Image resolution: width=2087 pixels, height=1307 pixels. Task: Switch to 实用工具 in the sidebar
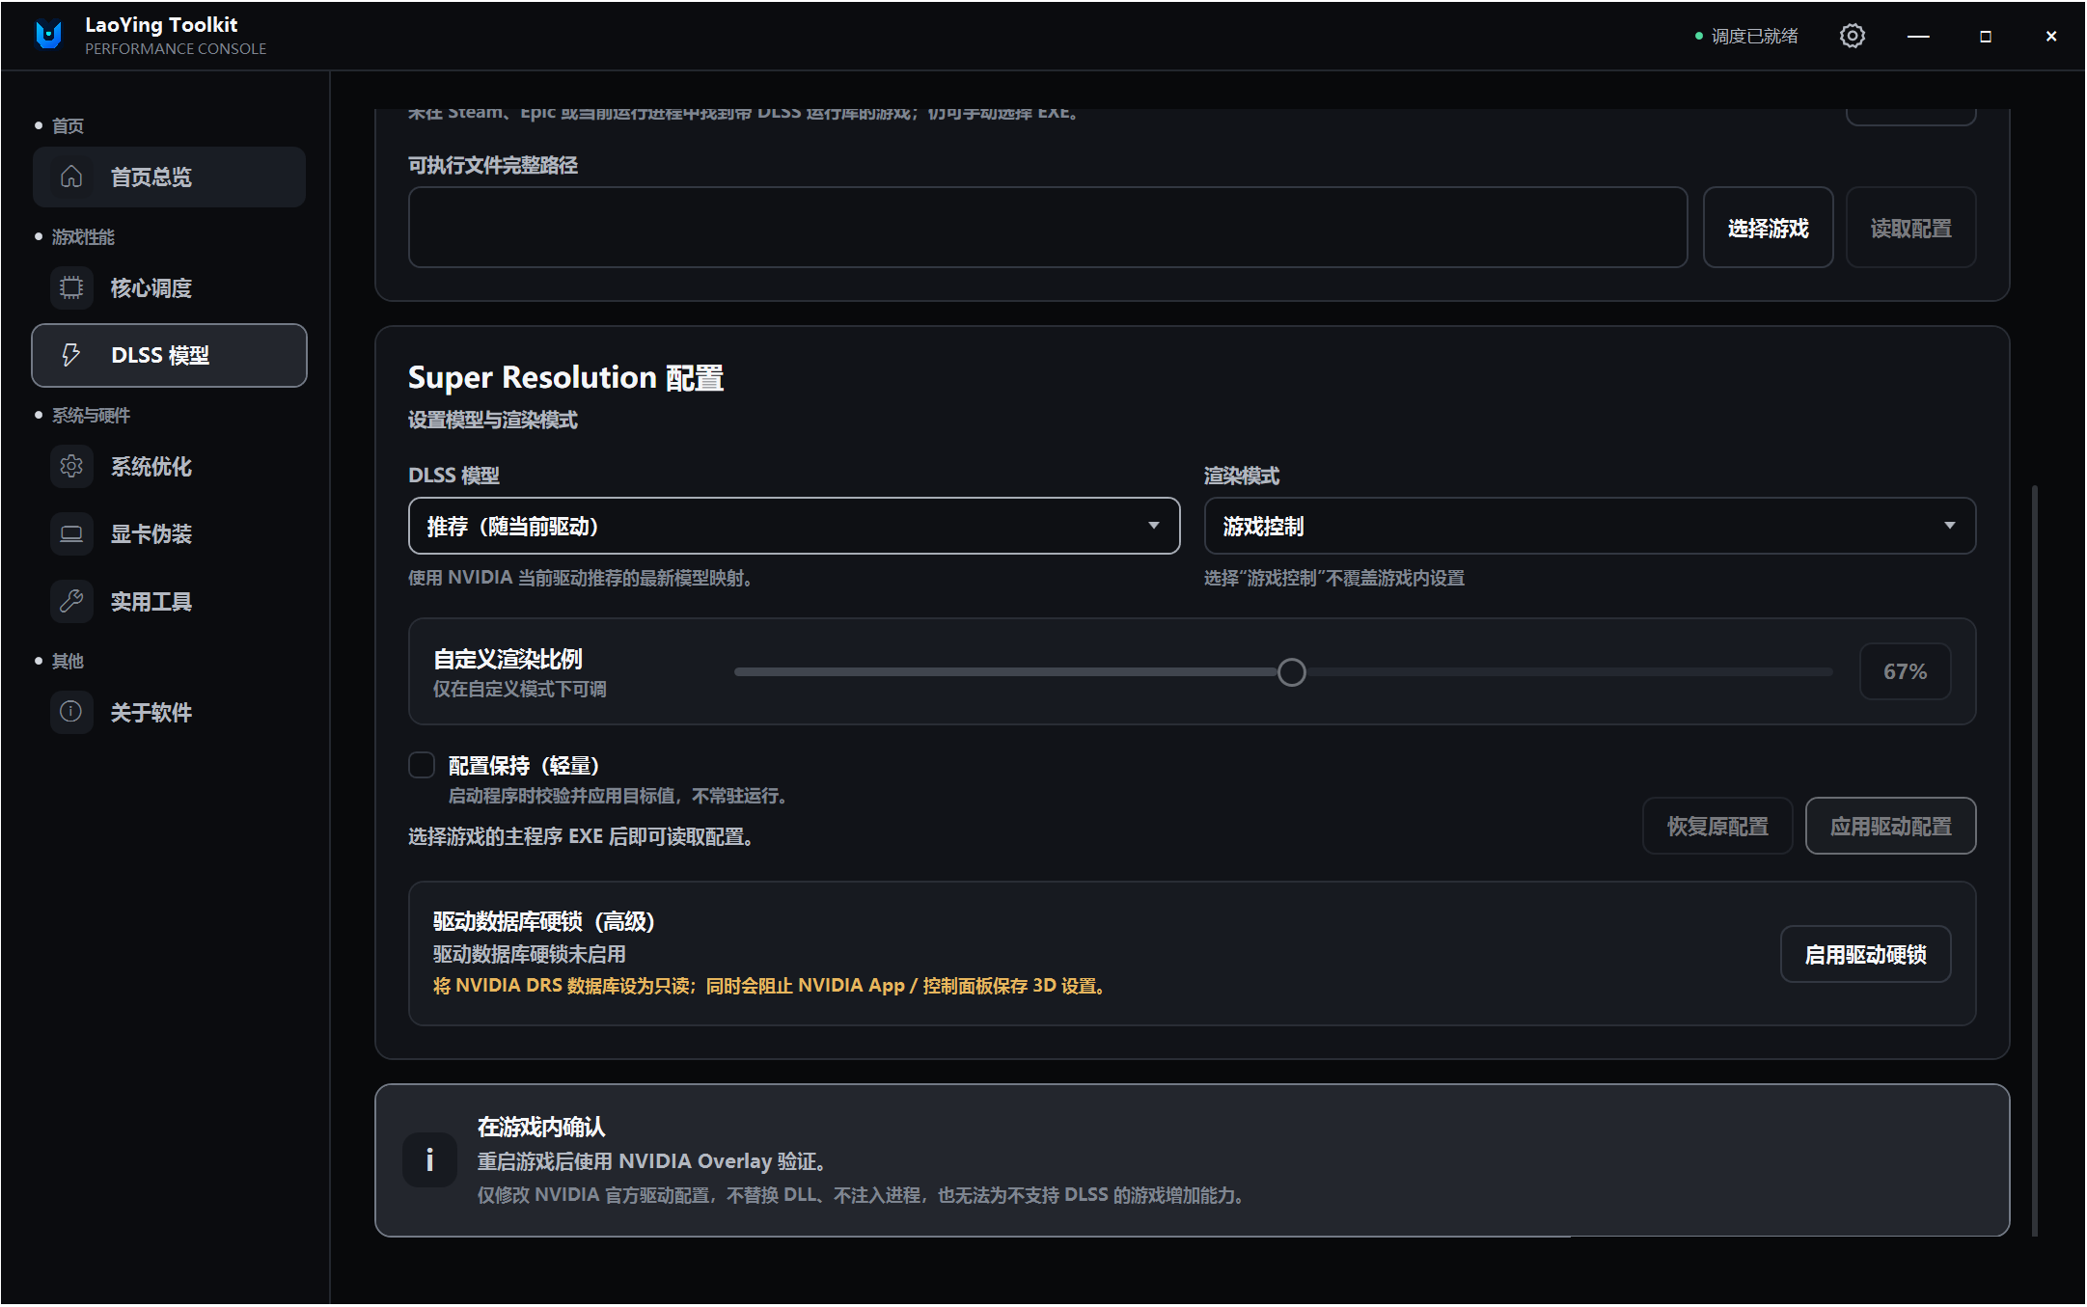click(x=169, y=601)
